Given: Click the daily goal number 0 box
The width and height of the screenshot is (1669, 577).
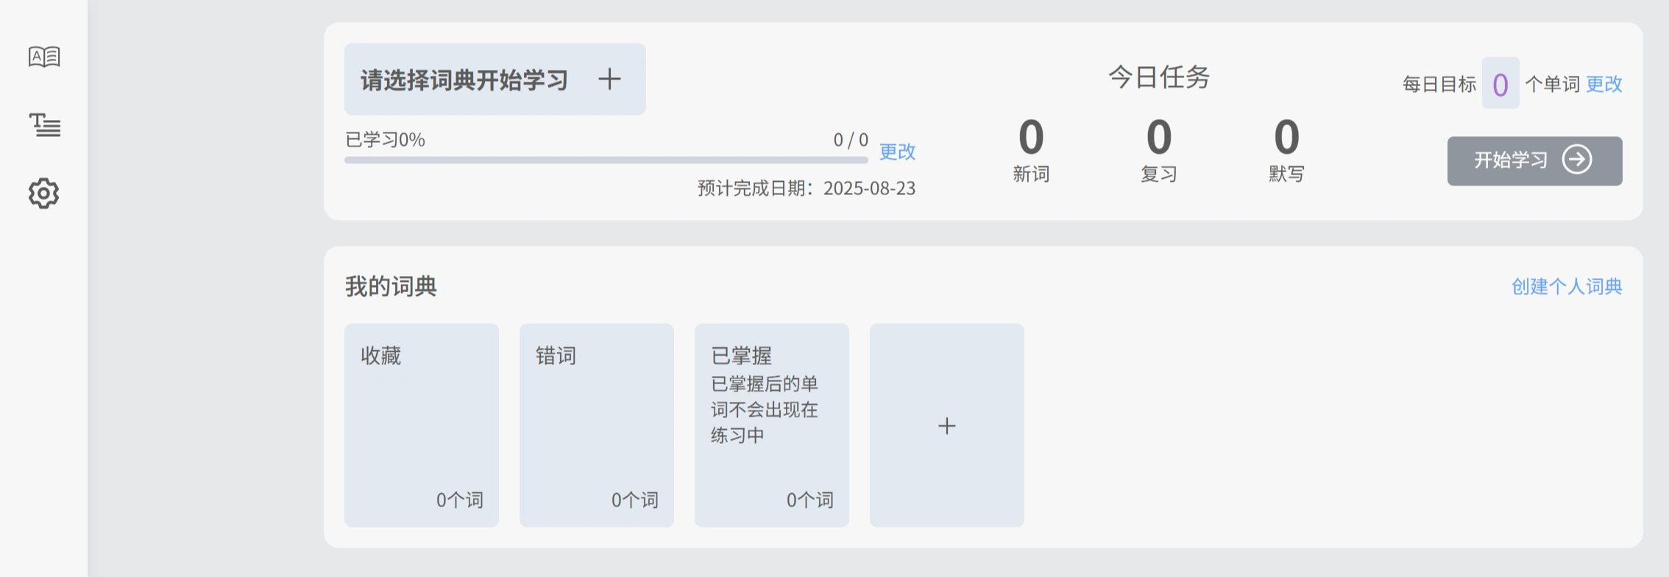Looking at the screenshot, I should point(1500,83).
